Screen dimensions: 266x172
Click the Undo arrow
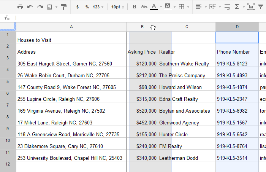(30, 7)
